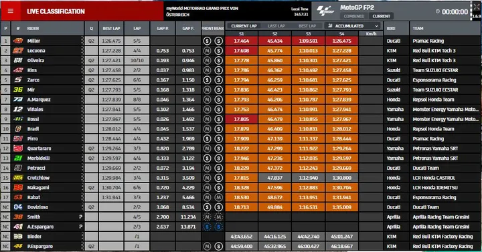
Task: Open Binder's row options handle
Action: tap(82, 237)
